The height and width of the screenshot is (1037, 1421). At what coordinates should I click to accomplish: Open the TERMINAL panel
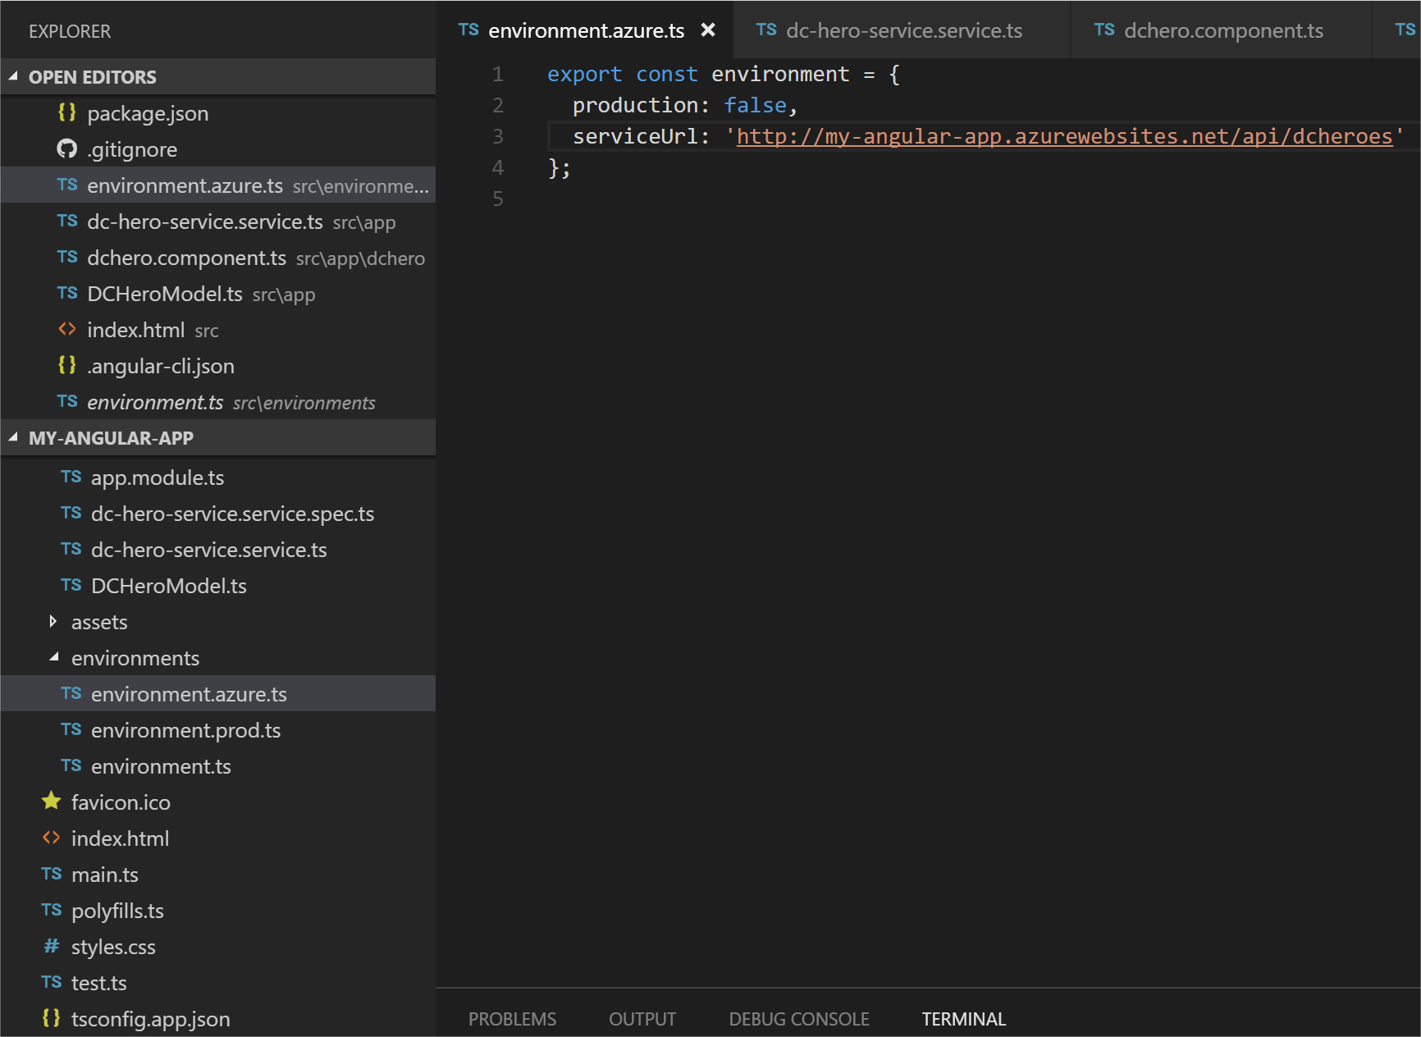pos(963,1018)
